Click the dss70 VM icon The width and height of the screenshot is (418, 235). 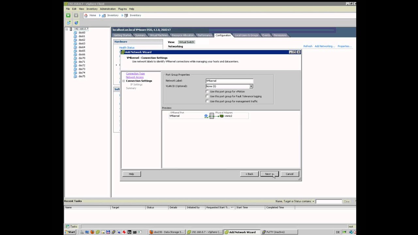[x=75, y=58]
